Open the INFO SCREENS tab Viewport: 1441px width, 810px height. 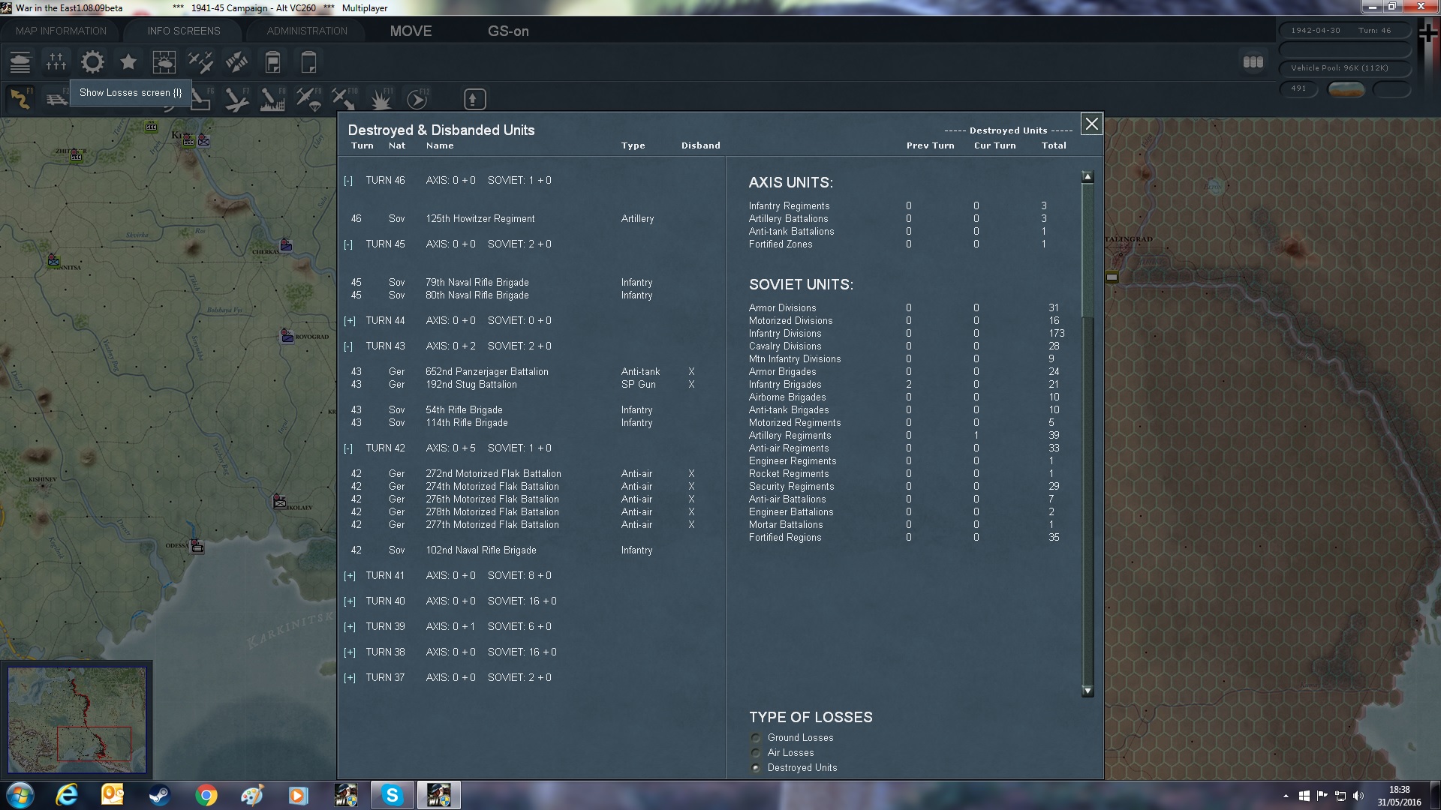click(184, 31)
